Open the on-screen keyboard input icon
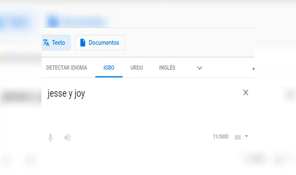The height and width of the screenshot is (175, 296). [x=238, y=136]
